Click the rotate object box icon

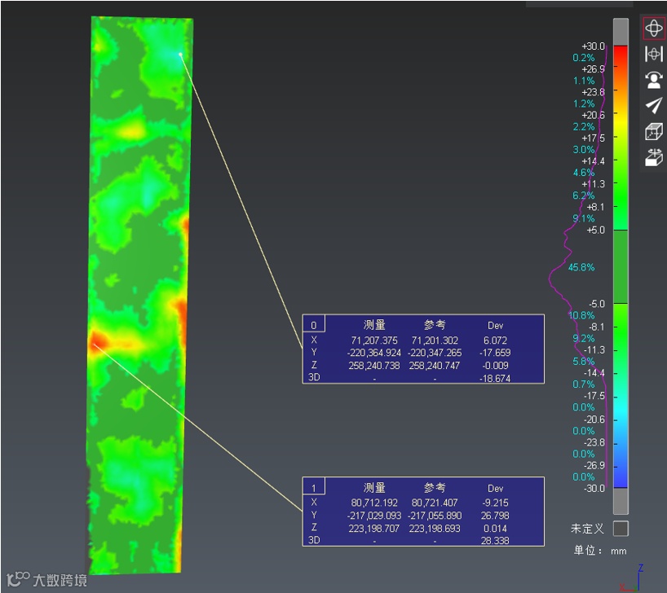click(x=653, y=157)
